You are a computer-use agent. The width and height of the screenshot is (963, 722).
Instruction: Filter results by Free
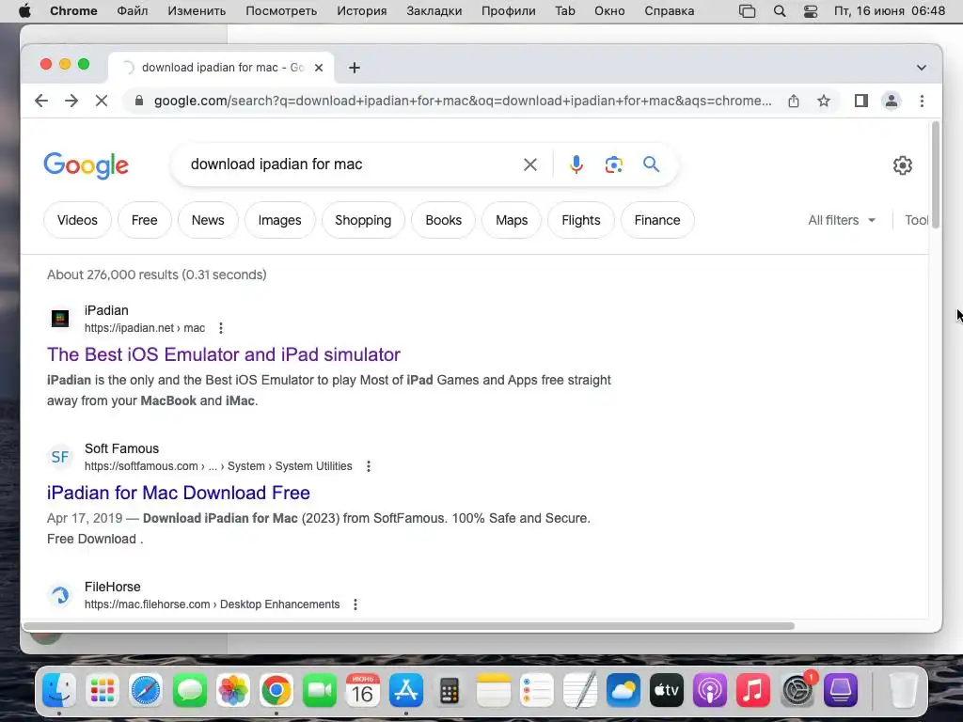[x=144, y=220]
